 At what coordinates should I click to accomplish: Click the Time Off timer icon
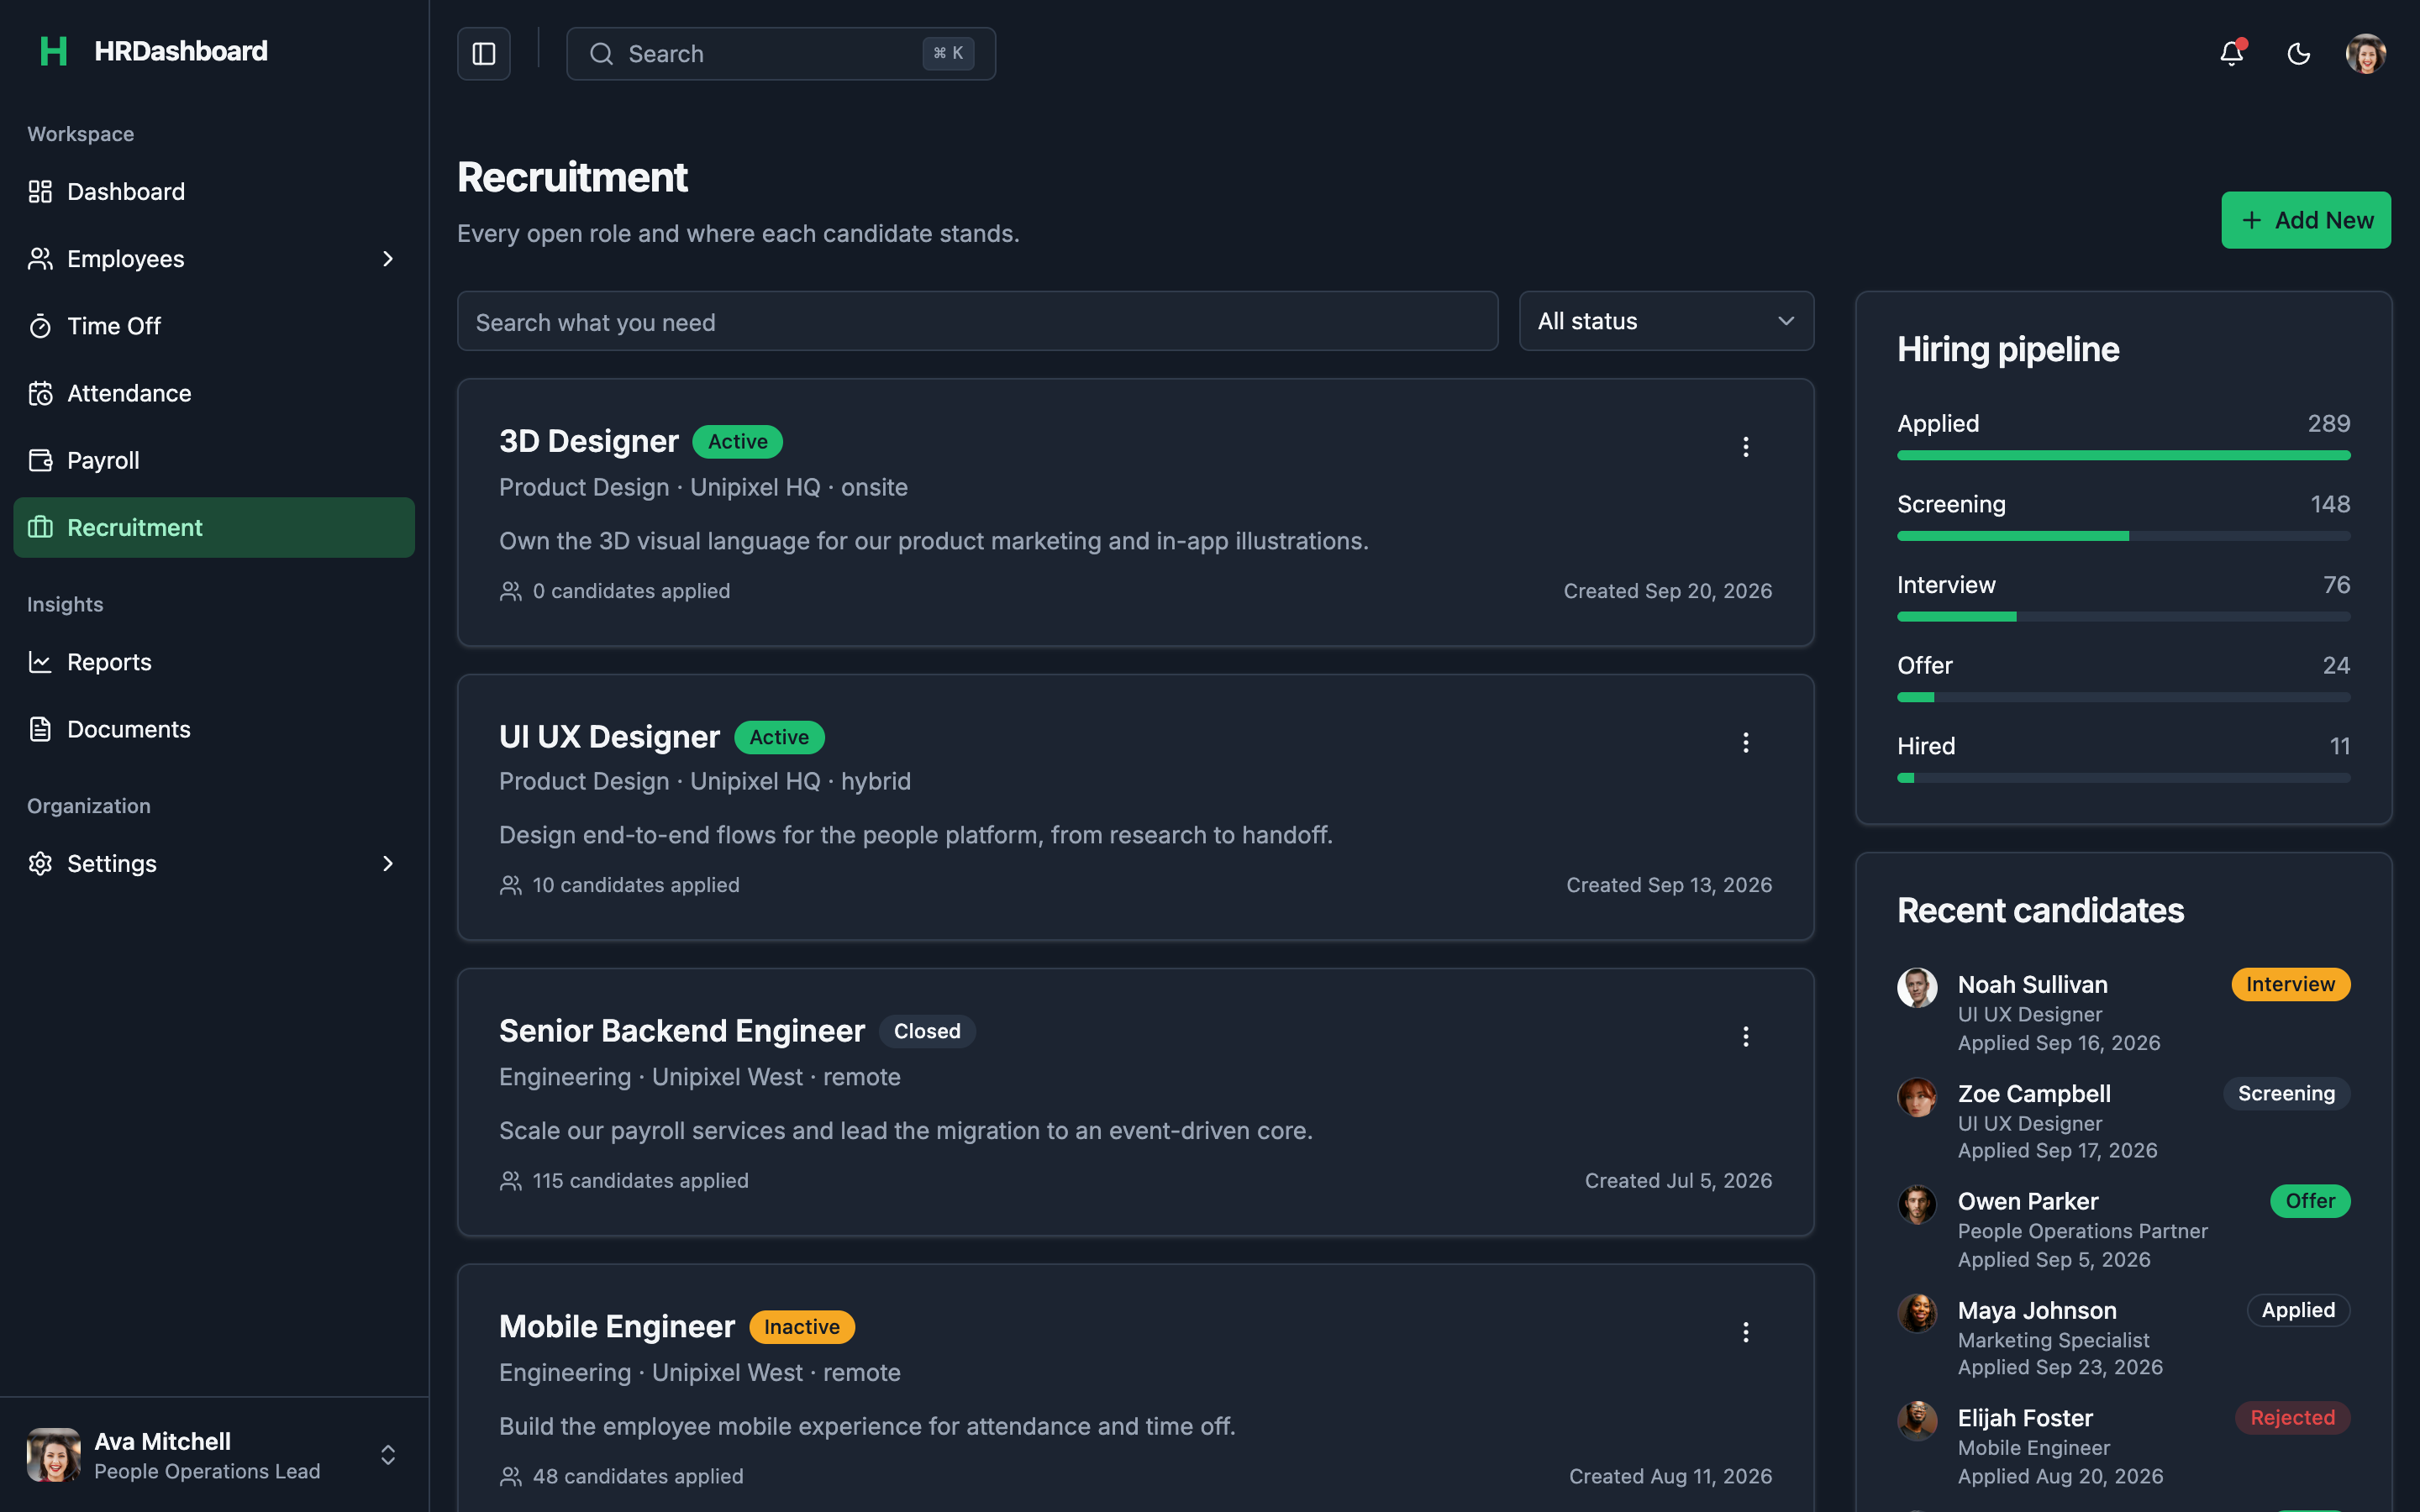click(40, 326)
